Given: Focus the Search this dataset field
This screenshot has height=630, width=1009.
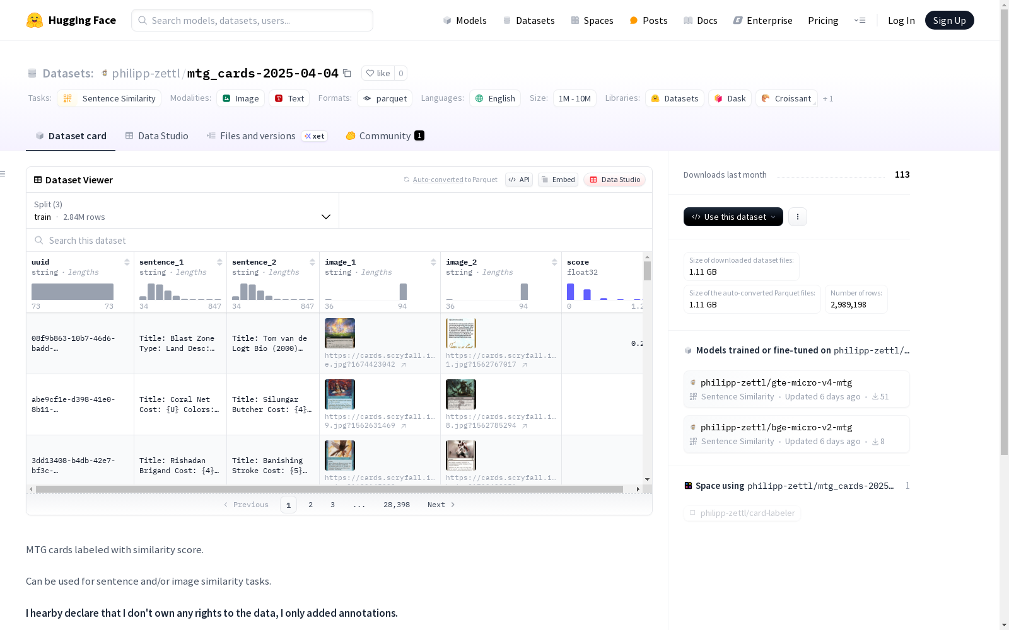Looking at the screenshot, I should click(x=339, y=240).
